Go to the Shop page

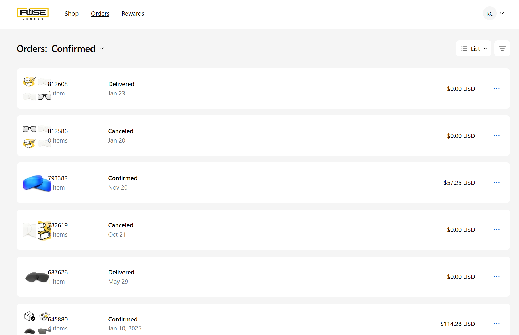(71, 14)
